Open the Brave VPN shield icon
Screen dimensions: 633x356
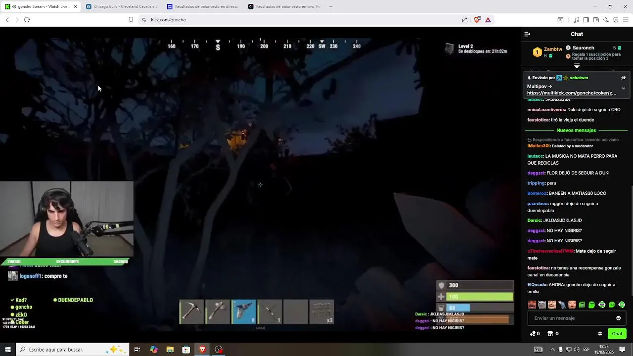(616, 20)
